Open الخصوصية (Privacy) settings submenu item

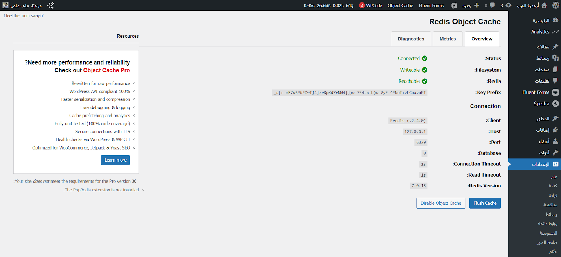pos(548,233)
